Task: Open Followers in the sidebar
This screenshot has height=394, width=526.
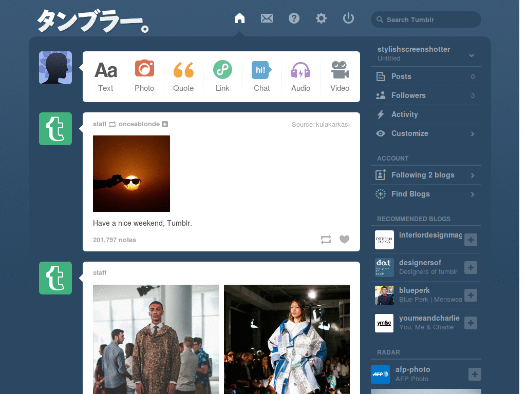Action: tap(426, 95)
